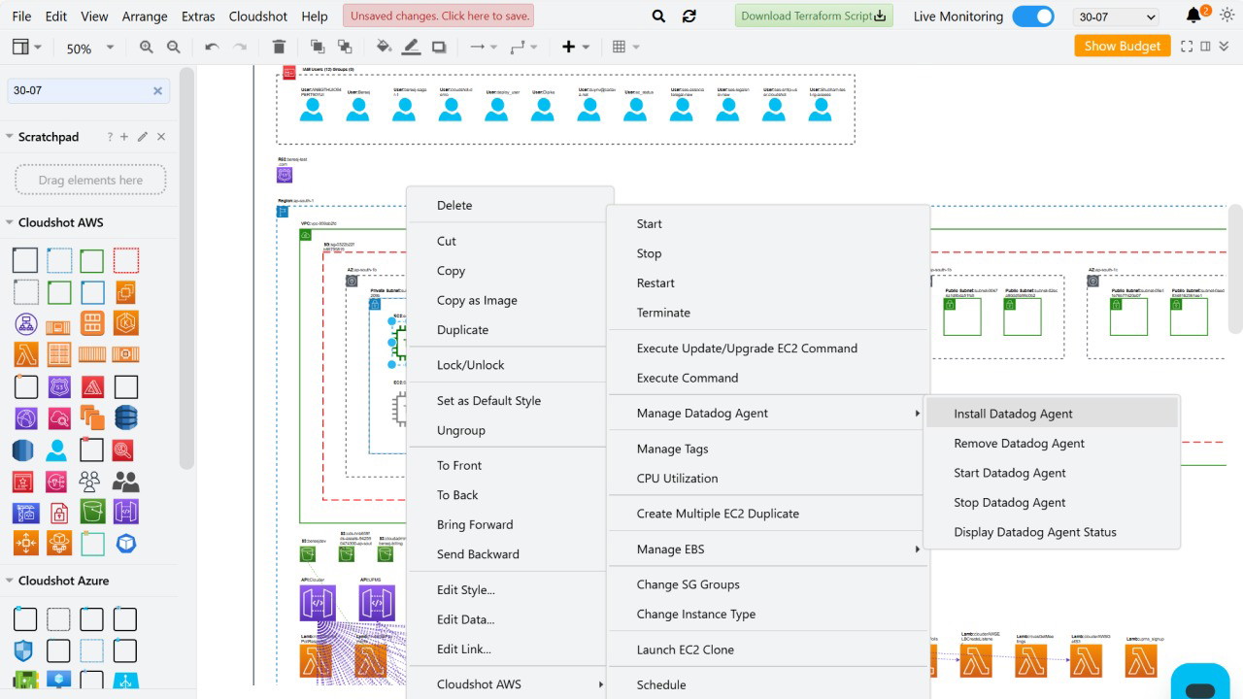Select Install Datadog Agent from submenu
This screenshot has width=1243, height=699.
tap(1013, 414)
